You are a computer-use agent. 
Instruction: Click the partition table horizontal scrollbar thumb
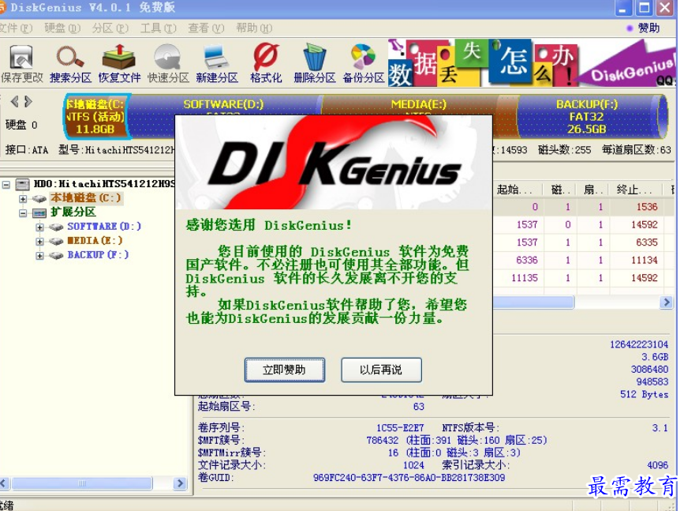coord(533,302)
